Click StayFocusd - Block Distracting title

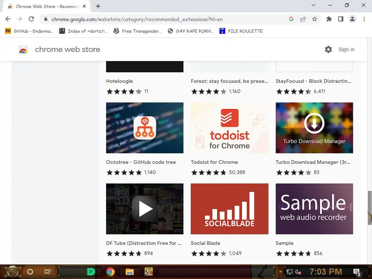click(314, 81)
